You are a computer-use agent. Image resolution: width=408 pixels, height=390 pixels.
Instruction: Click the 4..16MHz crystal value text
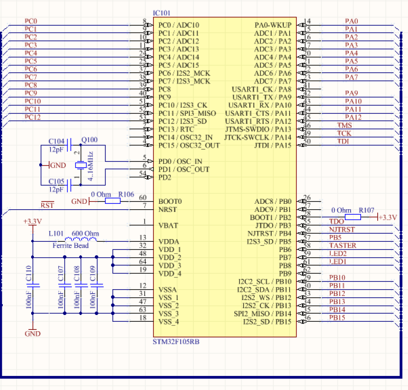click(90, 166)
